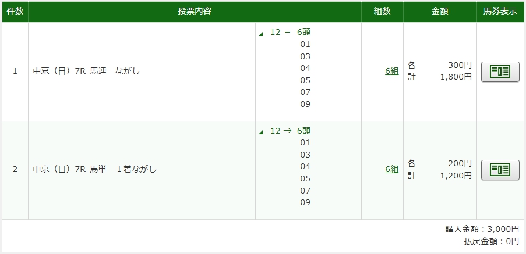The height and width of the screenshot is (254, 526).
Task: Click the 購入金額 3,000円 summary line
Action: click(x=482, y=229)
